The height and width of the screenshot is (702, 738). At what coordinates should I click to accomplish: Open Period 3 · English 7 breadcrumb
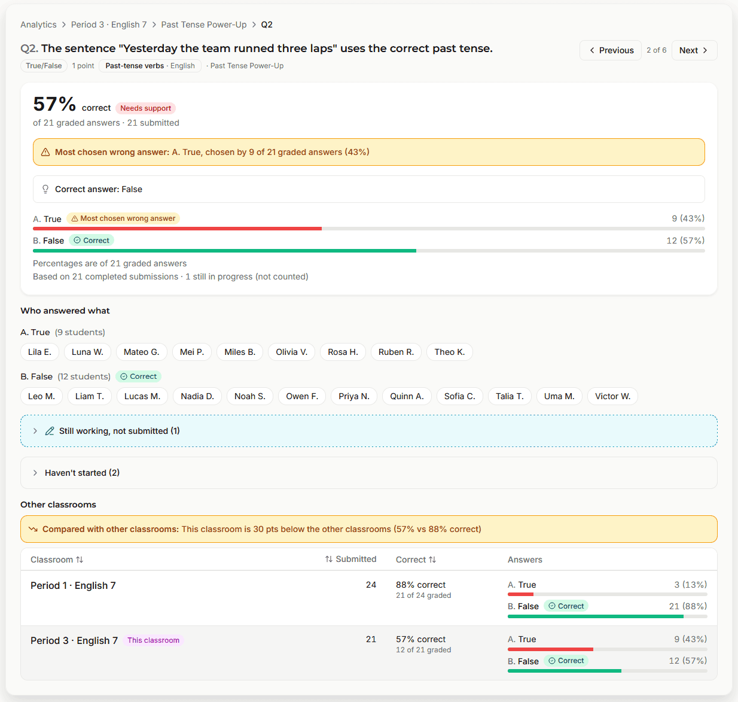109,25
